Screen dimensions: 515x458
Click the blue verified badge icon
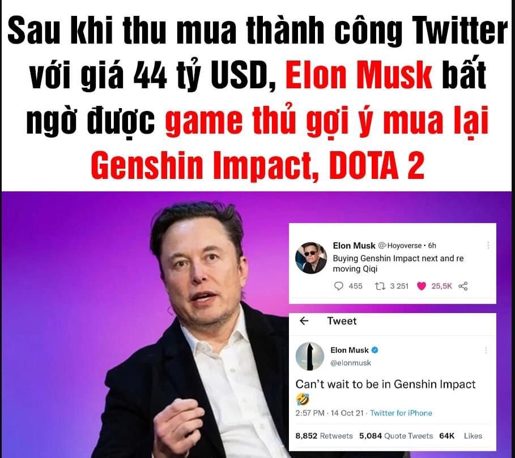coord(374,350)
